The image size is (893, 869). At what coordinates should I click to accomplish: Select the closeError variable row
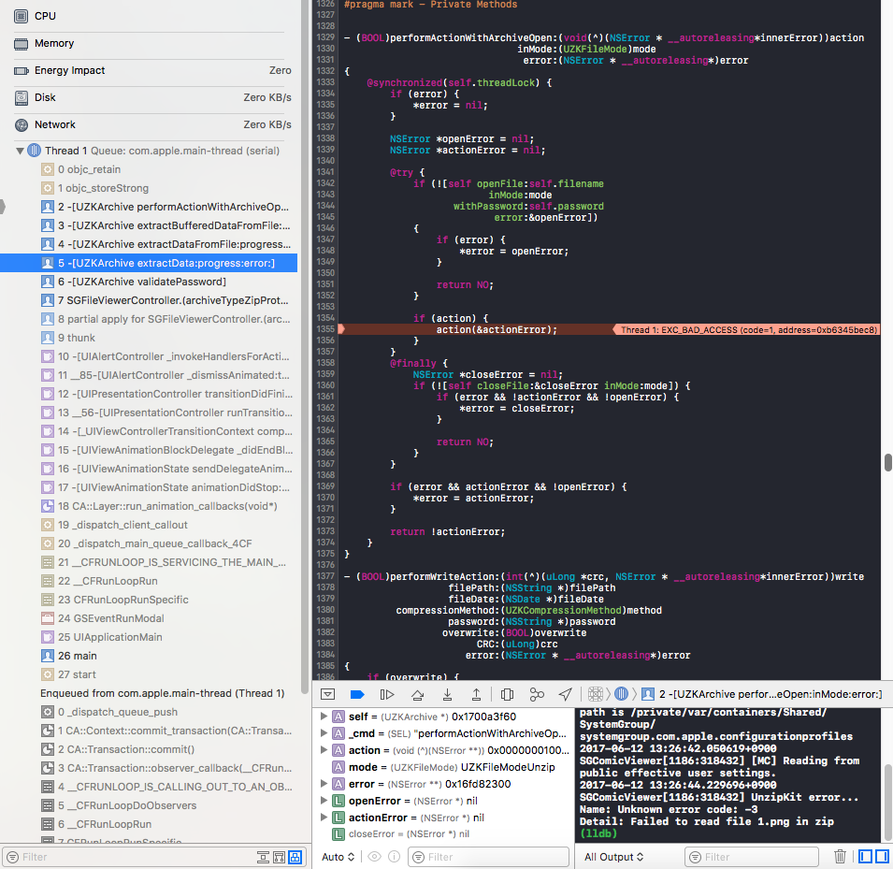(443, 834)
